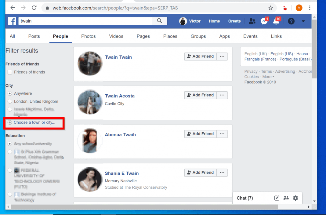Open the Help question mark menu
This screenshot has height=215, width=326.
point(291,21)
